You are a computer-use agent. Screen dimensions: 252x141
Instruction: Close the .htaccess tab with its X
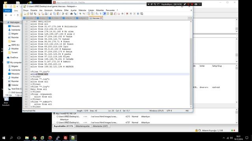point(101,18)
